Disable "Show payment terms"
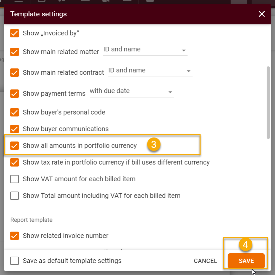Viewport: 275px width, 275px height. pos(14,94)
